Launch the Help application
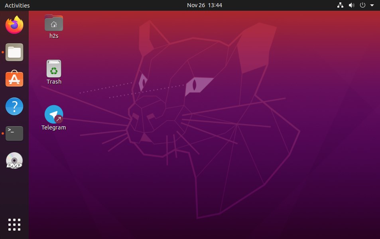The width and height of the screenshot is (380, 239). pyautogui.click(x=14, y=106)
